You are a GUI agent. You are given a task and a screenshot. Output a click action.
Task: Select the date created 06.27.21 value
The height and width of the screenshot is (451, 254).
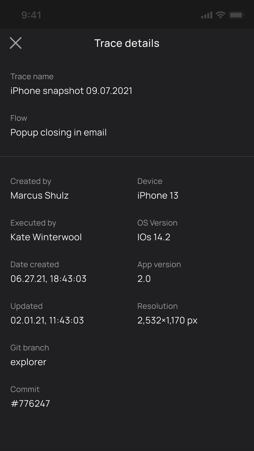(48, 279)
